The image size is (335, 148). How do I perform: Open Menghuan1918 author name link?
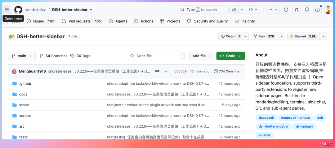(33, 71)
